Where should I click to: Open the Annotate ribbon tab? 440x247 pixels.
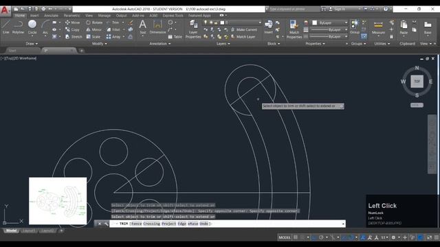51,15
